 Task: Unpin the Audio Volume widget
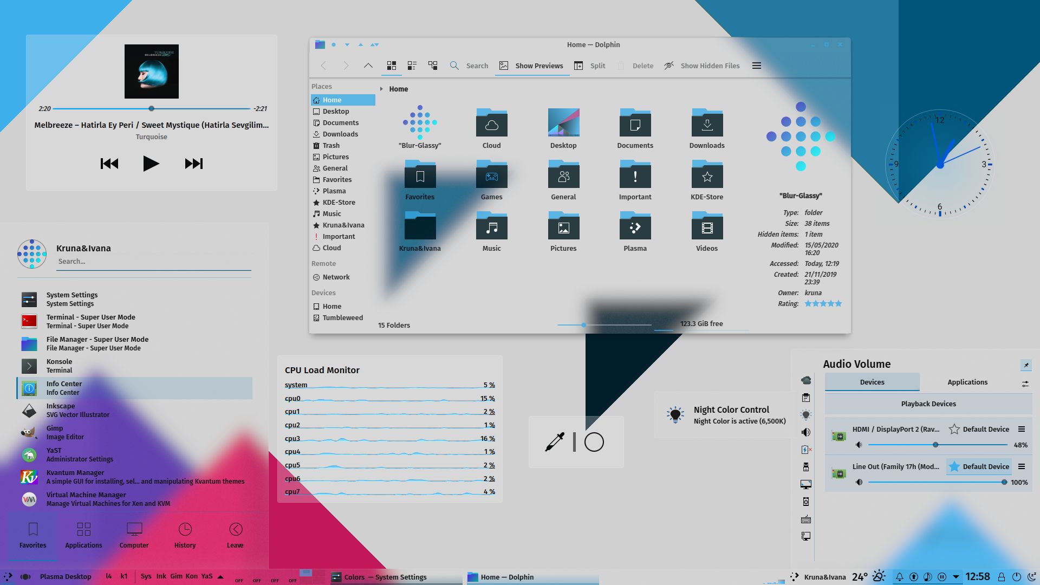1027,365
